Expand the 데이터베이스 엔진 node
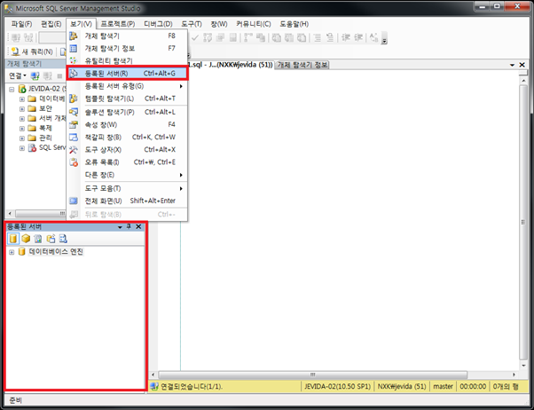 12,252
